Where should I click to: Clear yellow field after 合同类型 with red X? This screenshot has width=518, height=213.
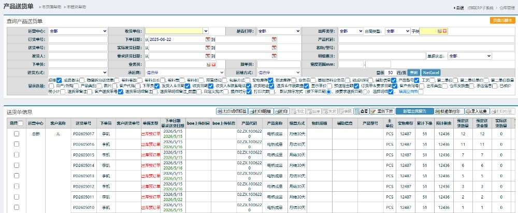444,31
